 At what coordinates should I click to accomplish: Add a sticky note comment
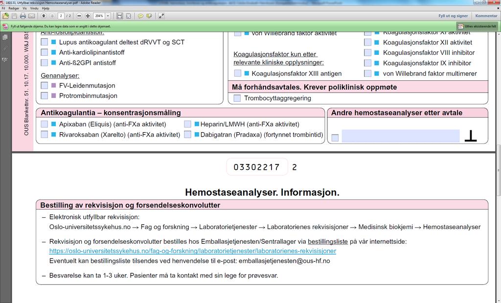(x=140, y=16)
